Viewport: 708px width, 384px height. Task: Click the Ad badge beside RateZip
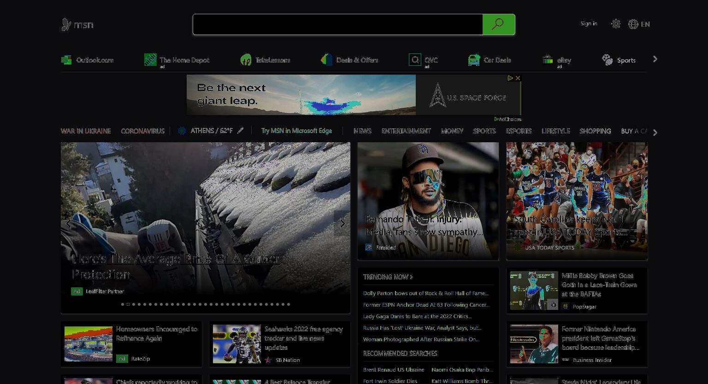point(122,358)
